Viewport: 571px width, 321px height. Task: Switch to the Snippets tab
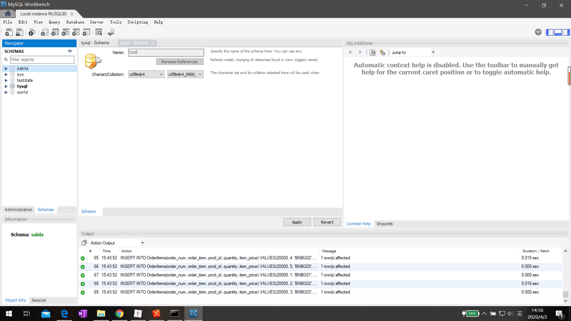(x=384, y=224)
